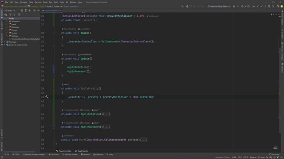Open the Window menu

tap(73, 2)
